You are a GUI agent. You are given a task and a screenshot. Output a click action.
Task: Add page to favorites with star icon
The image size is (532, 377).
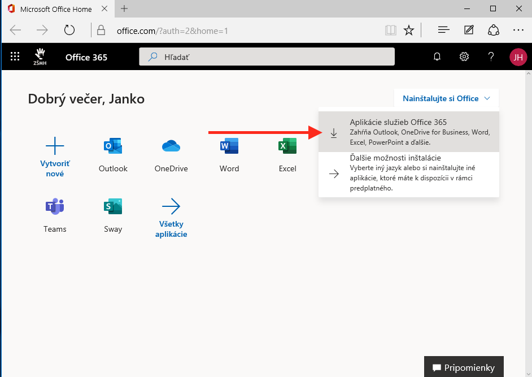click(409, 30)
